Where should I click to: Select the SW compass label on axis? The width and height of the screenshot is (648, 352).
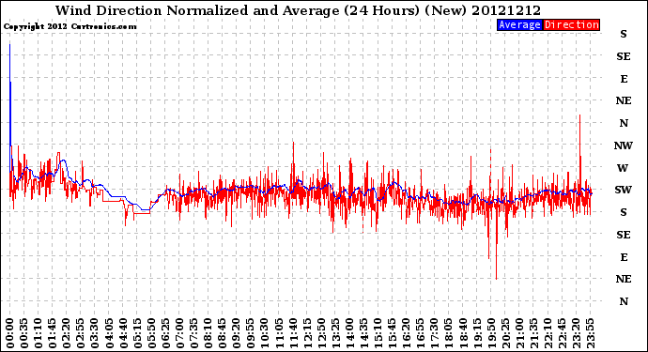click(x=624, y=190)
